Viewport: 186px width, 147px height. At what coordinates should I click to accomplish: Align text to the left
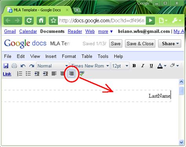pos(54,74)
